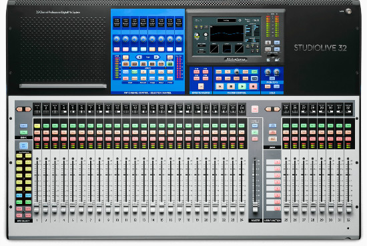This screenshot has width=367, height=246.
Task: Stop playback with the transport Stop button
Action: (x=231, y=86)
